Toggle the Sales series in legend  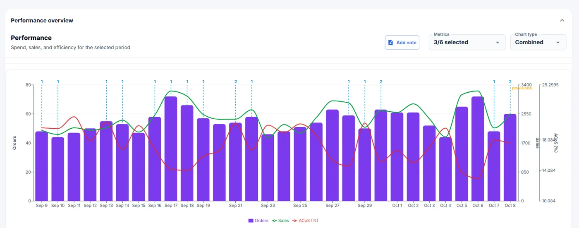[x=280, y=221]
